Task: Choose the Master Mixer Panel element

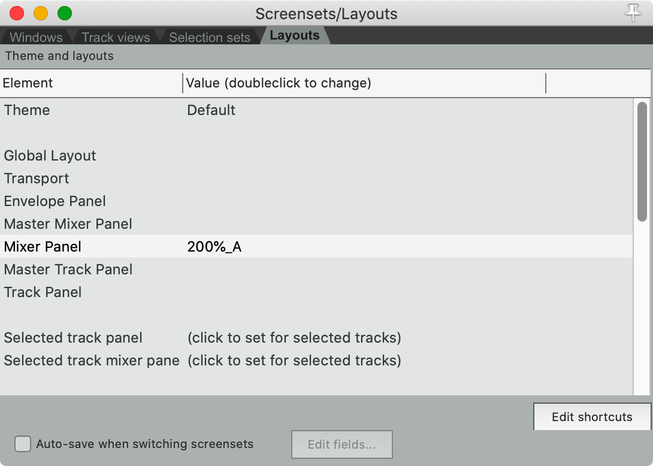Action: (68, 224)
